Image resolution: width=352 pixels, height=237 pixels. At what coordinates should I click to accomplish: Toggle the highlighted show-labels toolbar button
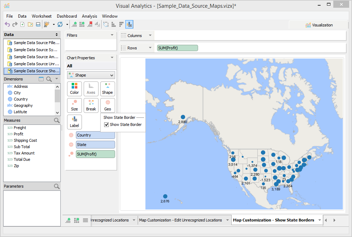129,24
